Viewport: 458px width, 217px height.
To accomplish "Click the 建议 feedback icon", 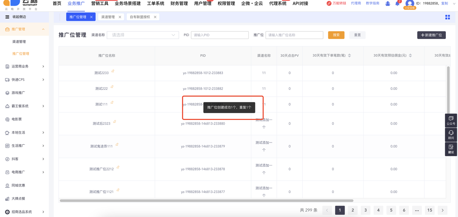I will 451,149.
